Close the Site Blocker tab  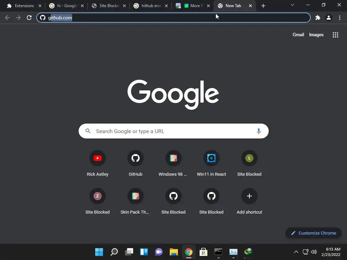124,6
